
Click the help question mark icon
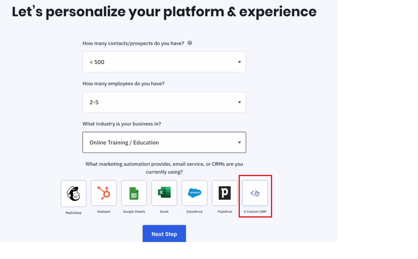click(x=190, y=43)
